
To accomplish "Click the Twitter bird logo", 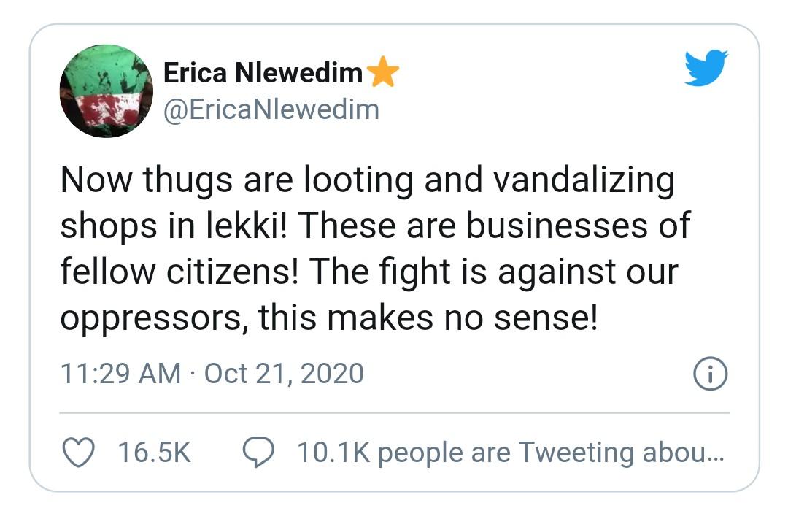I will click(x=706, y=68).
